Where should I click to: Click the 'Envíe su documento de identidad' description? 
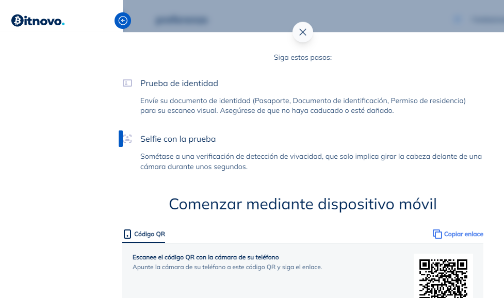[x=303, y=106]
